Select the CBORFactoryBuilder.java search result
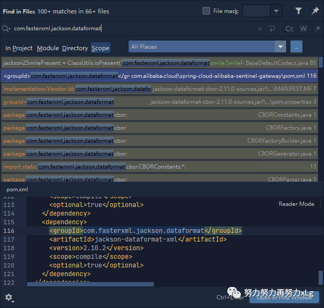Viewport: 324px width, 308px height. point(162,140)
